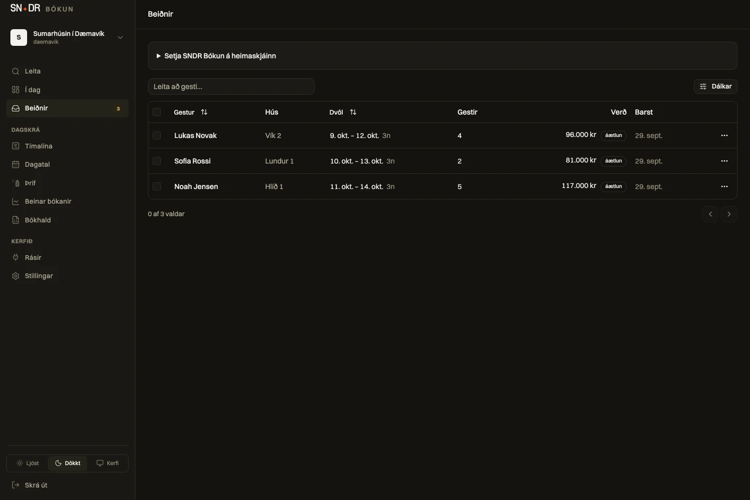Image resolution: width=750 pixels, height=500 pixels.
Task: Check the Noah Jensen row checkbox
Action: [157, 186]
